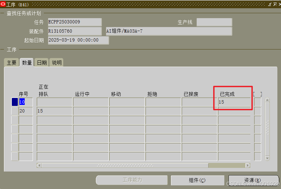This screenshot has width=281, height=189.
Task: Click the horizontal scrollbar left arrow
Action: (x=39, y=165)
